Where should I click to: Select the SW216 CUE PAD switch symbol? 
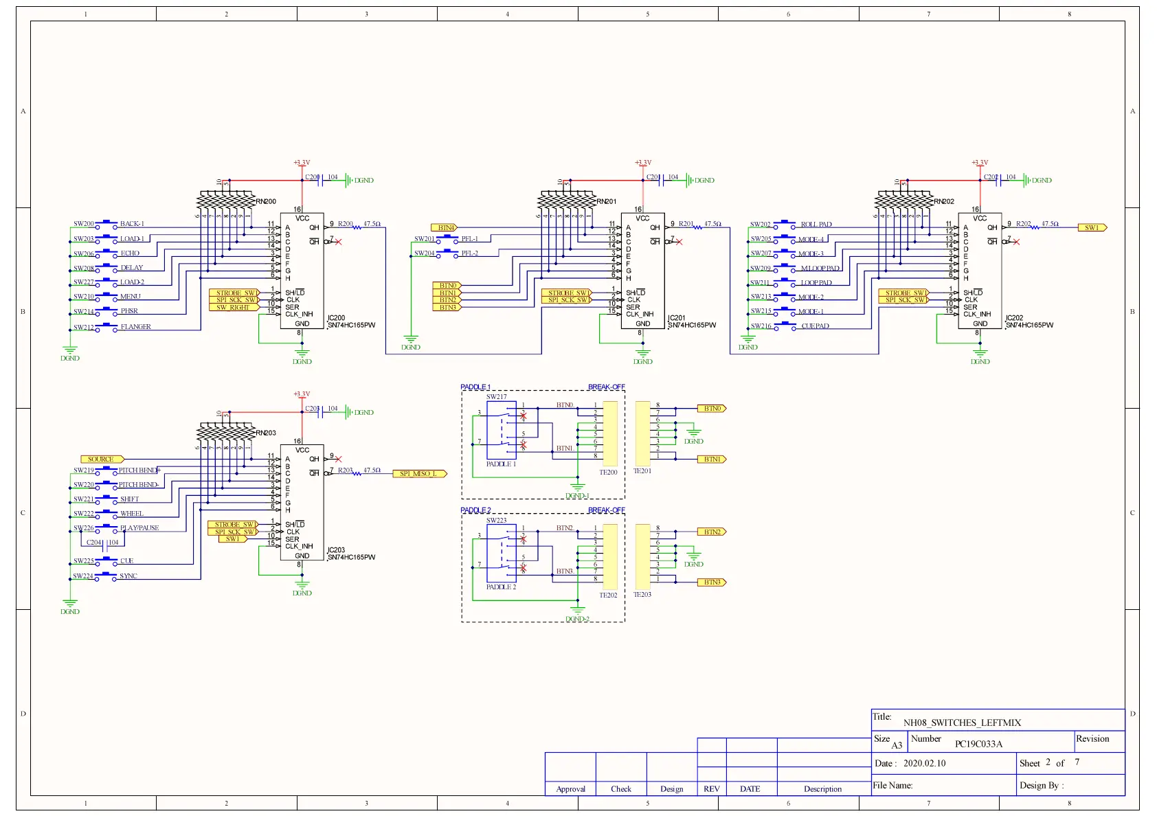coord(784,327)
